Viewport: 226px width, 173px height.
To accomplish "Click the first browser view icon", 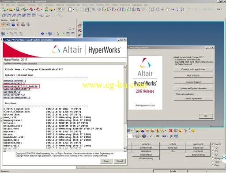I will click(x=3, y=24).
